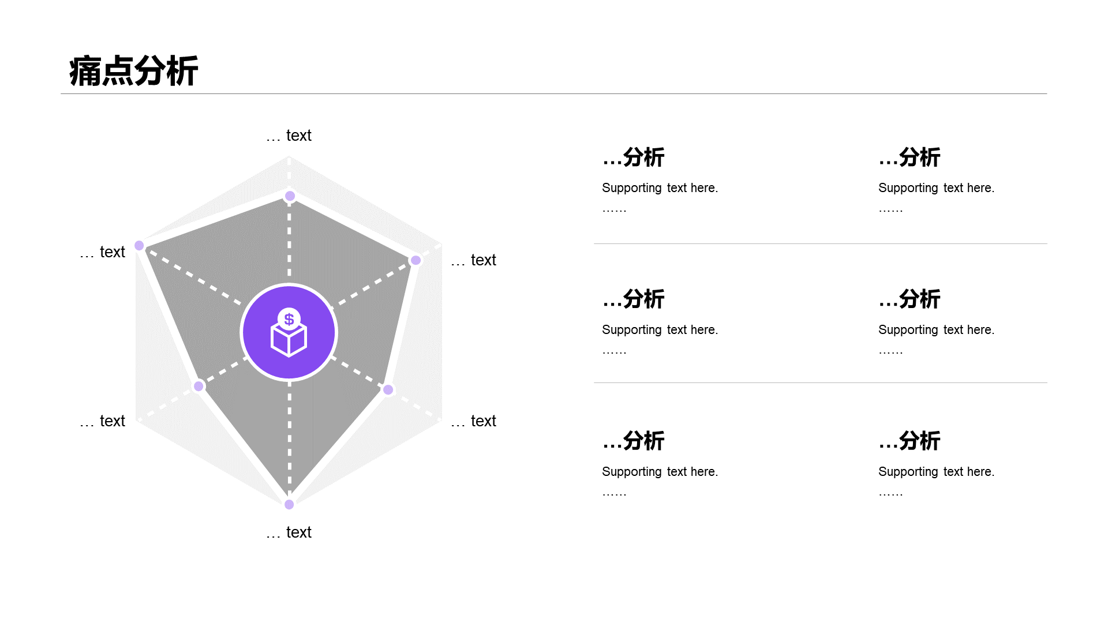Select the top-left '…分析' heading

[633, 157]
